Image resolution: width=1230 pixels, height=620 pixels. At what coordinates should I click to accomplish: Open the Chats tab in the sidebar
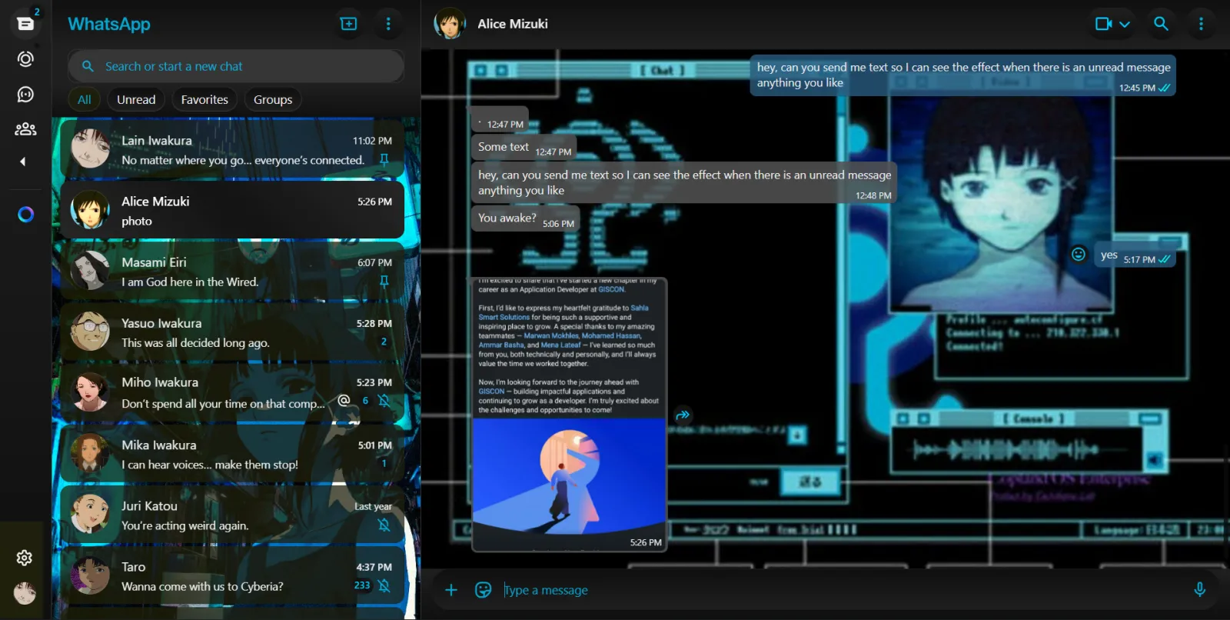tap(25, 23)
